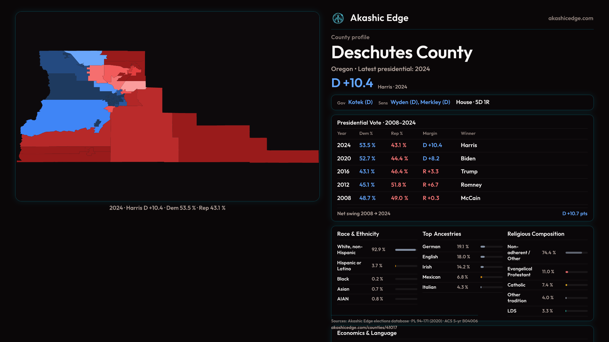
Task: Select the 2024 presidential vote row
Action: tap(462, 145)
